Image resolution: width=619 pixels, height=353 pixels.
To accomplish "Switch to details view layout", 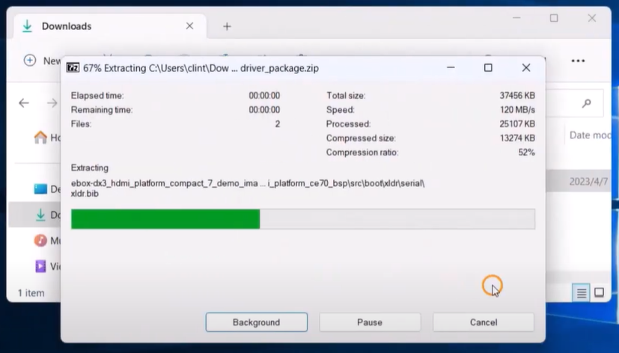I will (581, 292).
